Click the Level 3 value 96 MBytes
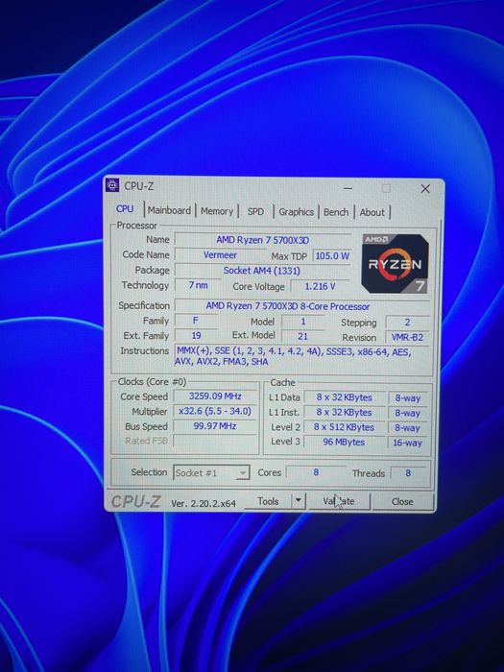The width and height of the screenshot is (504, 672). (344, 442)
